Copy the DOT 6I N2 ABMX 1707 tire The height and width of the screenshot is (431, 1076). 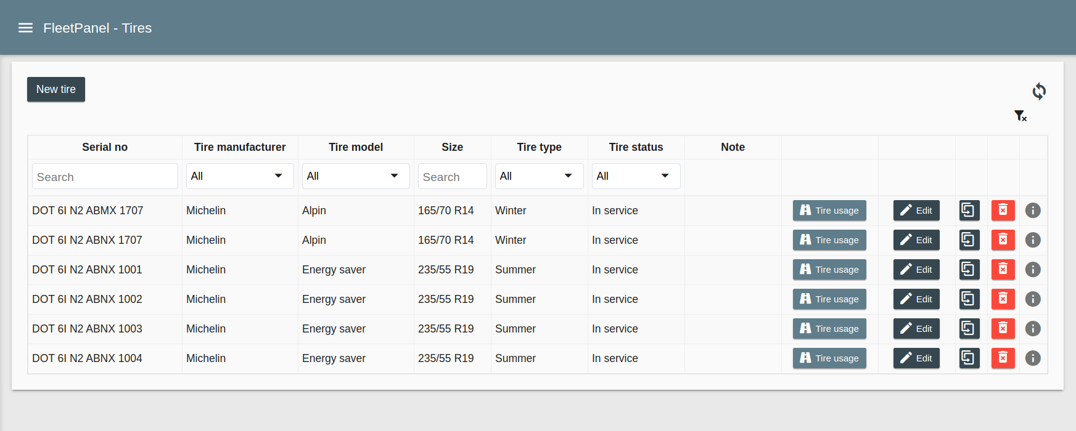[x=969, y=211]
